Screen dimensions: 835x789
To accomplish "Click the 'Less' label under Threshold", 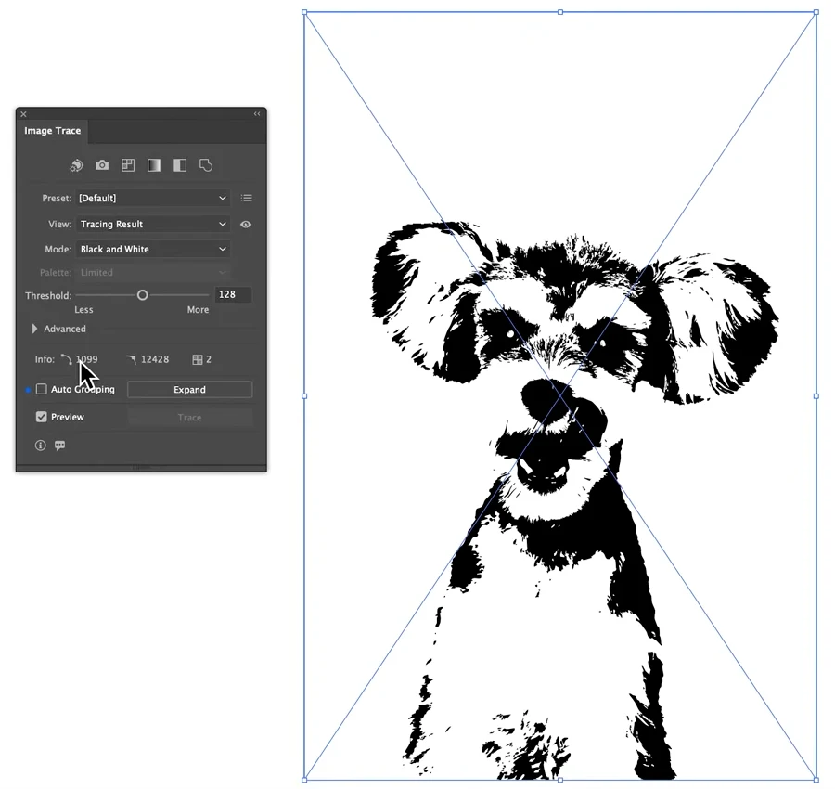I will [83, 310].
